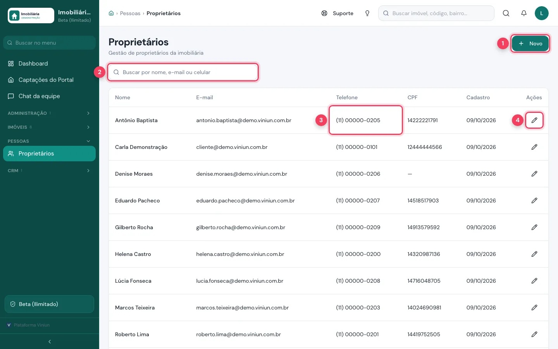Screen dimensions: 558x349
Task: Expand the Administração menu section
Action: click(x=49, y=113)
